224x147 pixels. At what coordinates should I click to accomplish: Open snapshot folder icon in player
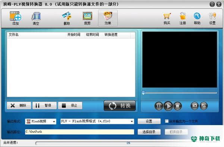[204, 106]
